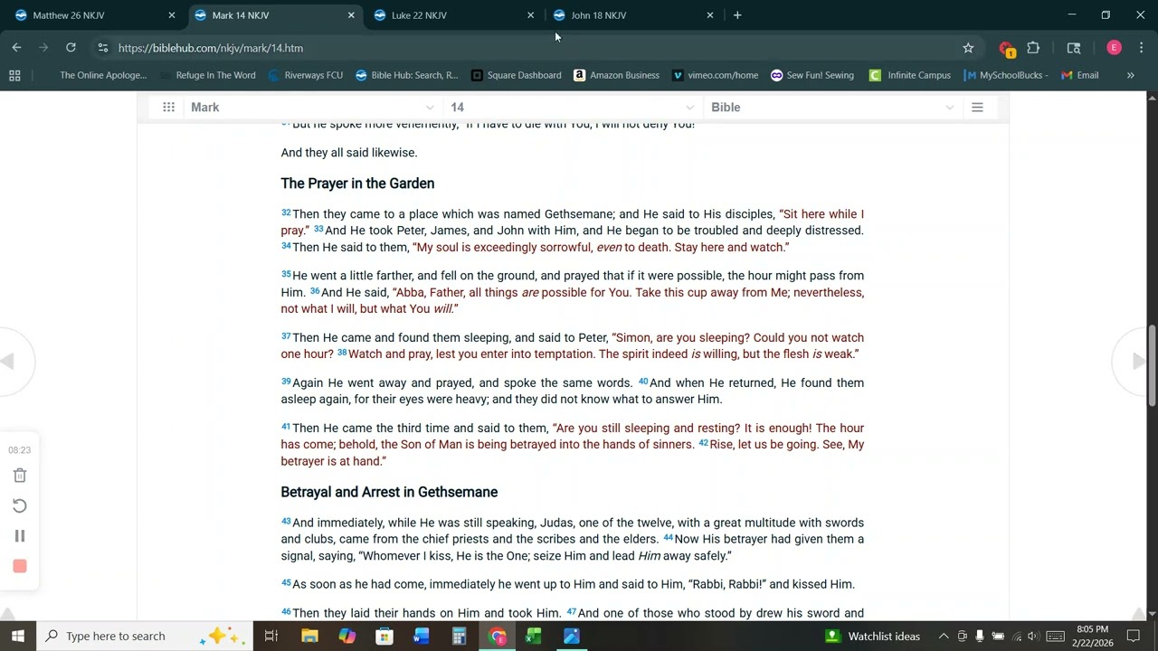Reload the current page
Viewport: 1158px width, 651px height.
(71, 48)
